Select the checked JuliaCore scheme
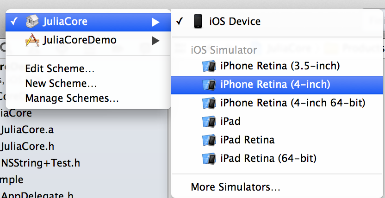Screen dimensions: 385x198 pos(88,22)
